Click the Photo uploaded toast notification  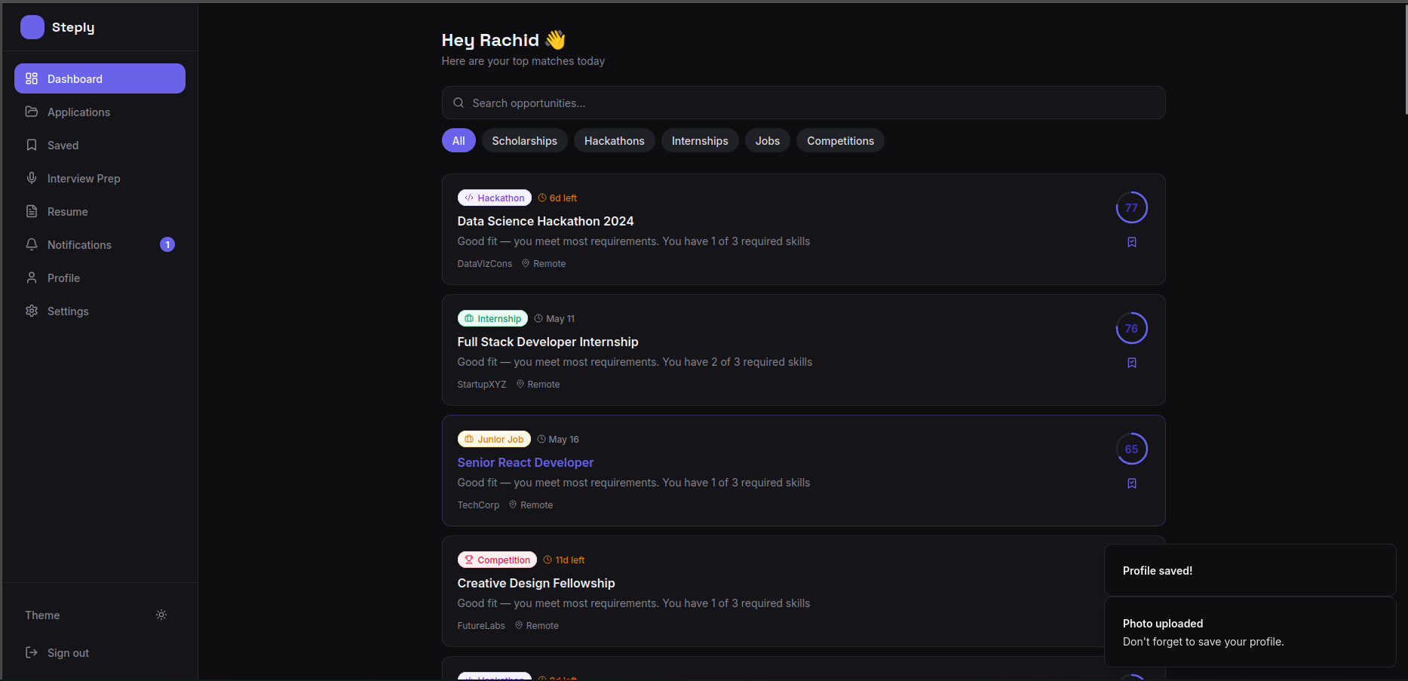point(1250,632)
